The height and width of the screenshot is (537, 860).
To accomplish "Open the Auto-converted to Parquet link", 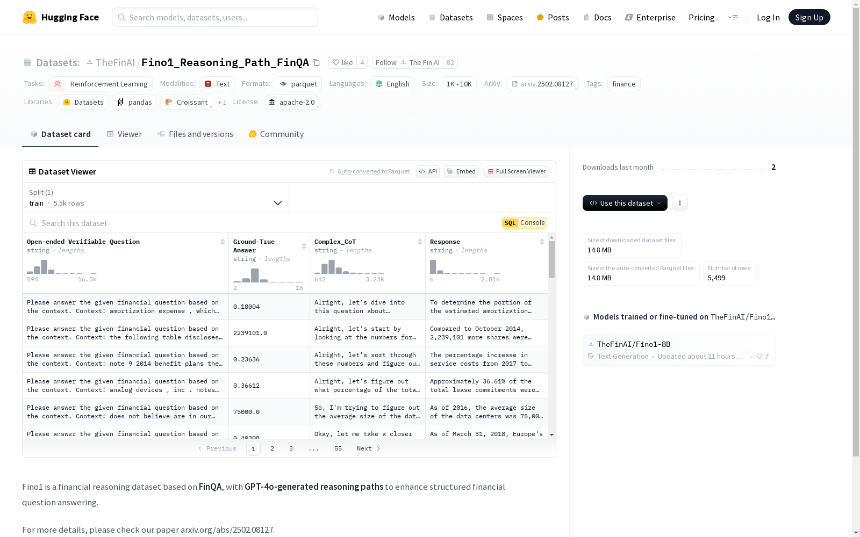I will click(x=373, y=171).
